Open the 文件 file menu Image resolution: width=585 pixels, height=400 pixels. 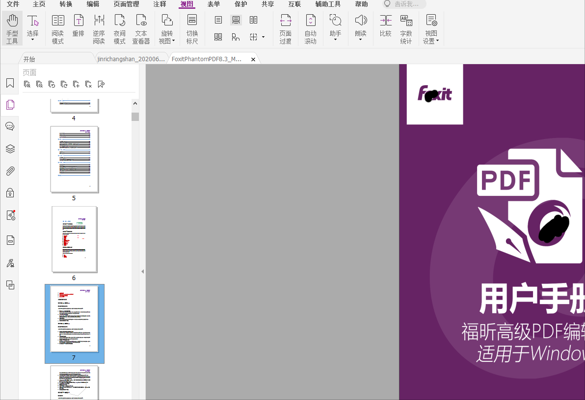[x=13, y=4]
